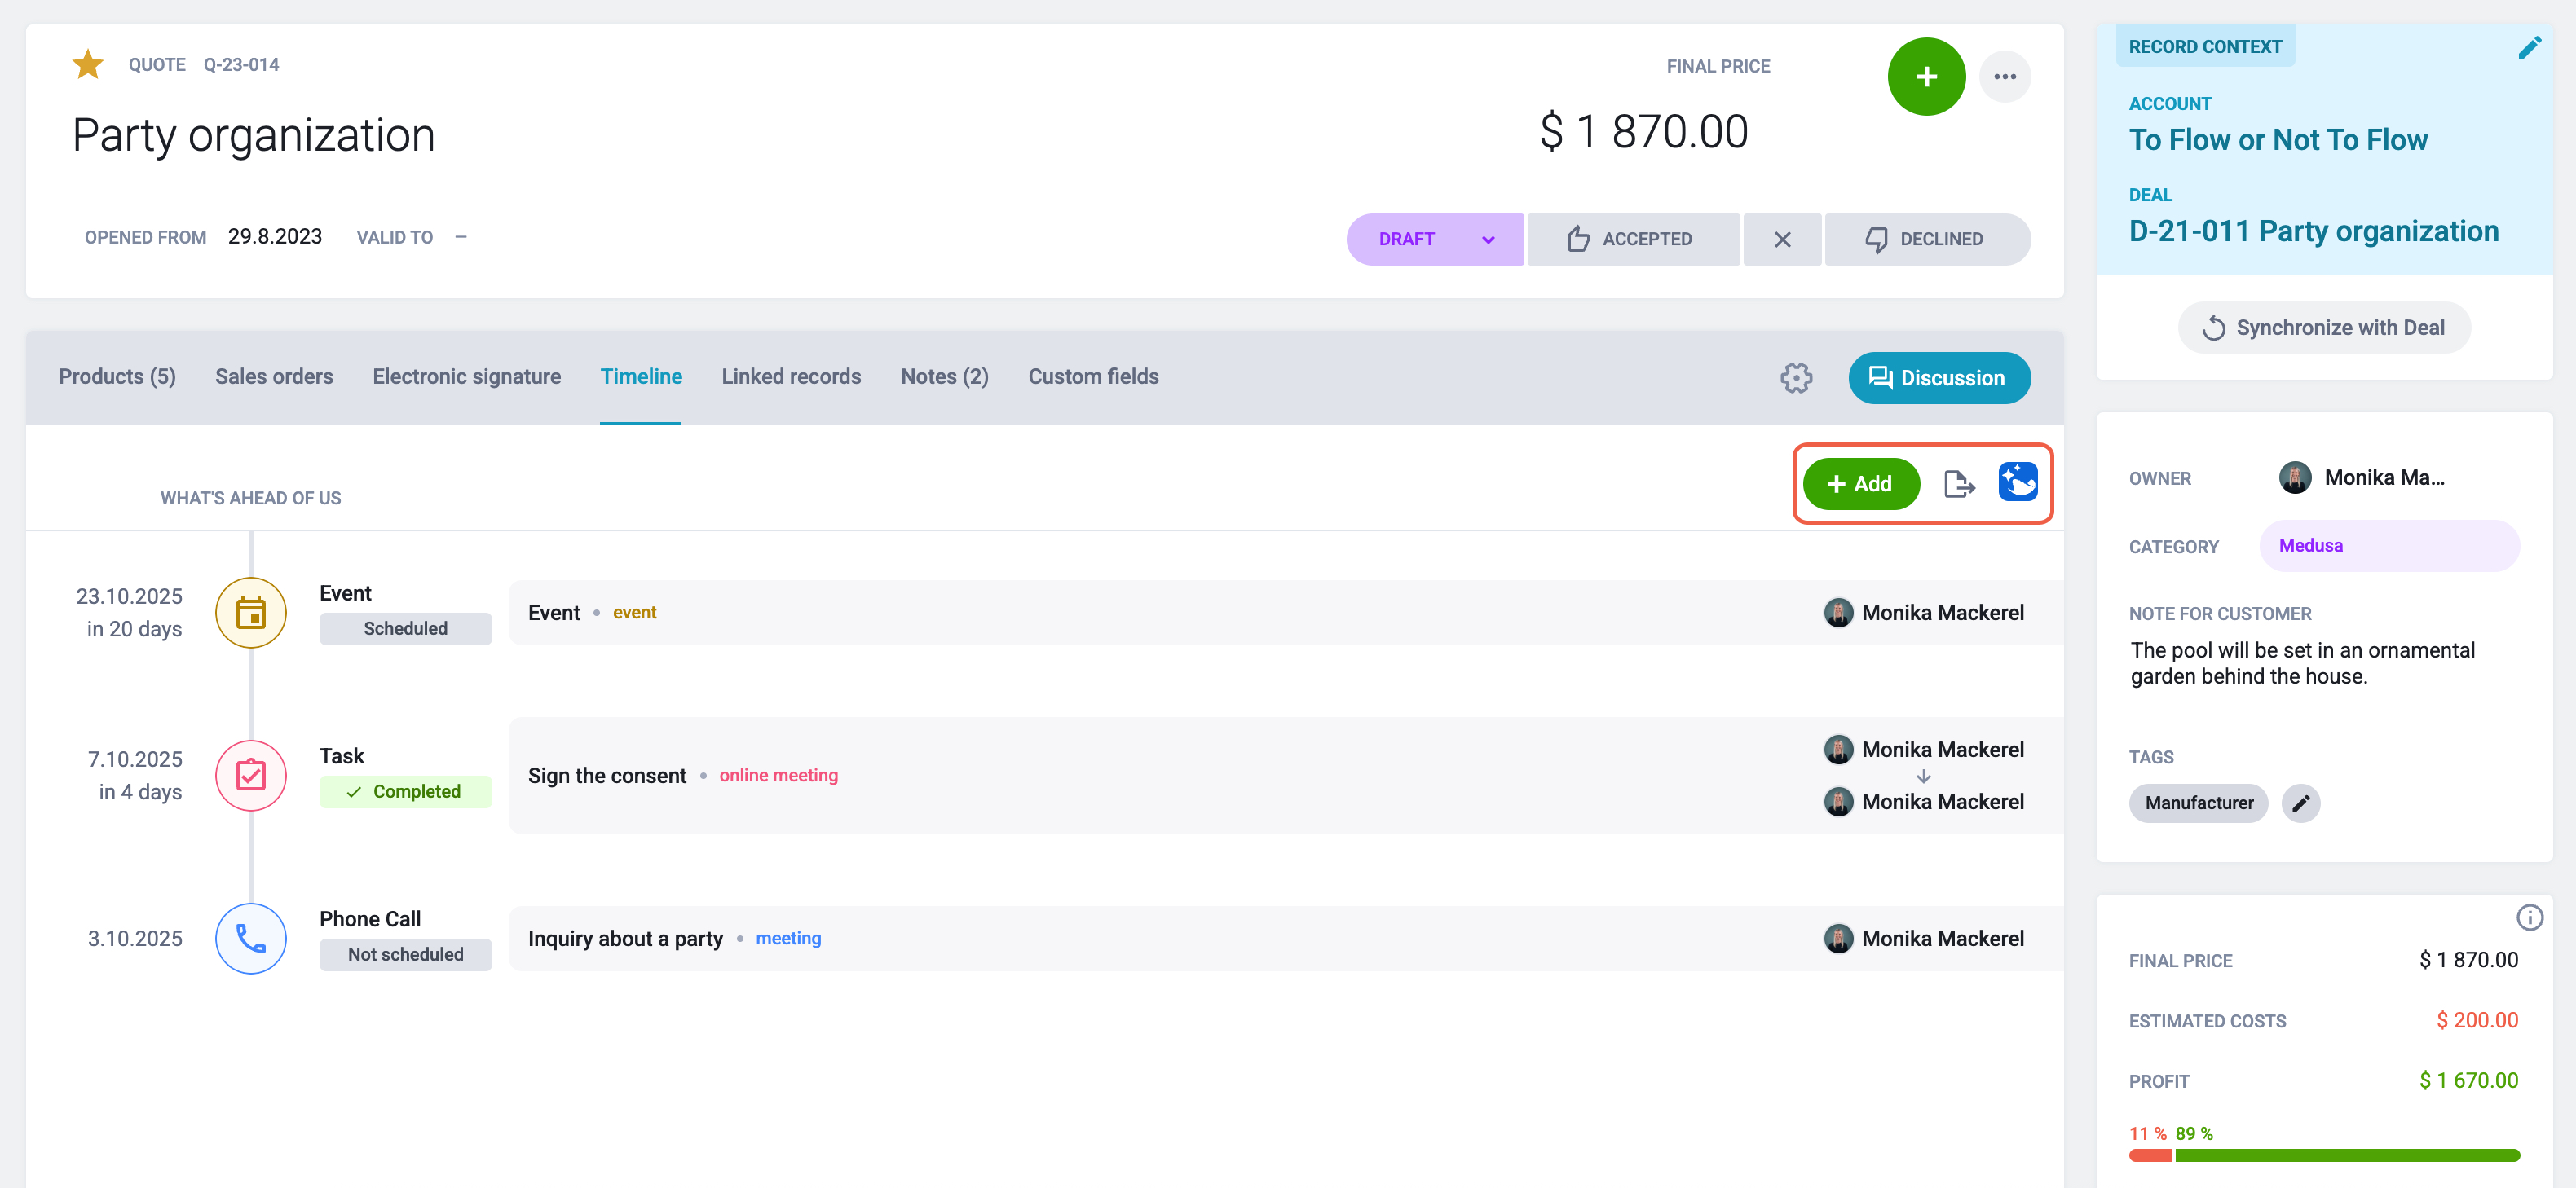
Task: Open the Discussion panel
Action: 1939,378
